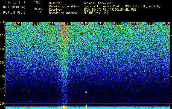Click the 0919 time marker
This screenshot has height=109, width=172.
pyautogui.click(x=150, y=23)
